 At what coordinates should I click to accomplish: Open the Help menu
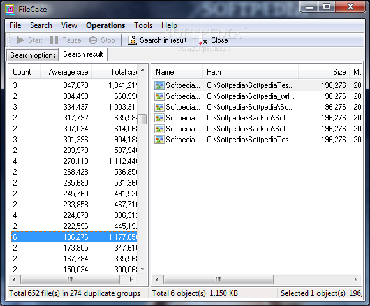coord(169,25)
